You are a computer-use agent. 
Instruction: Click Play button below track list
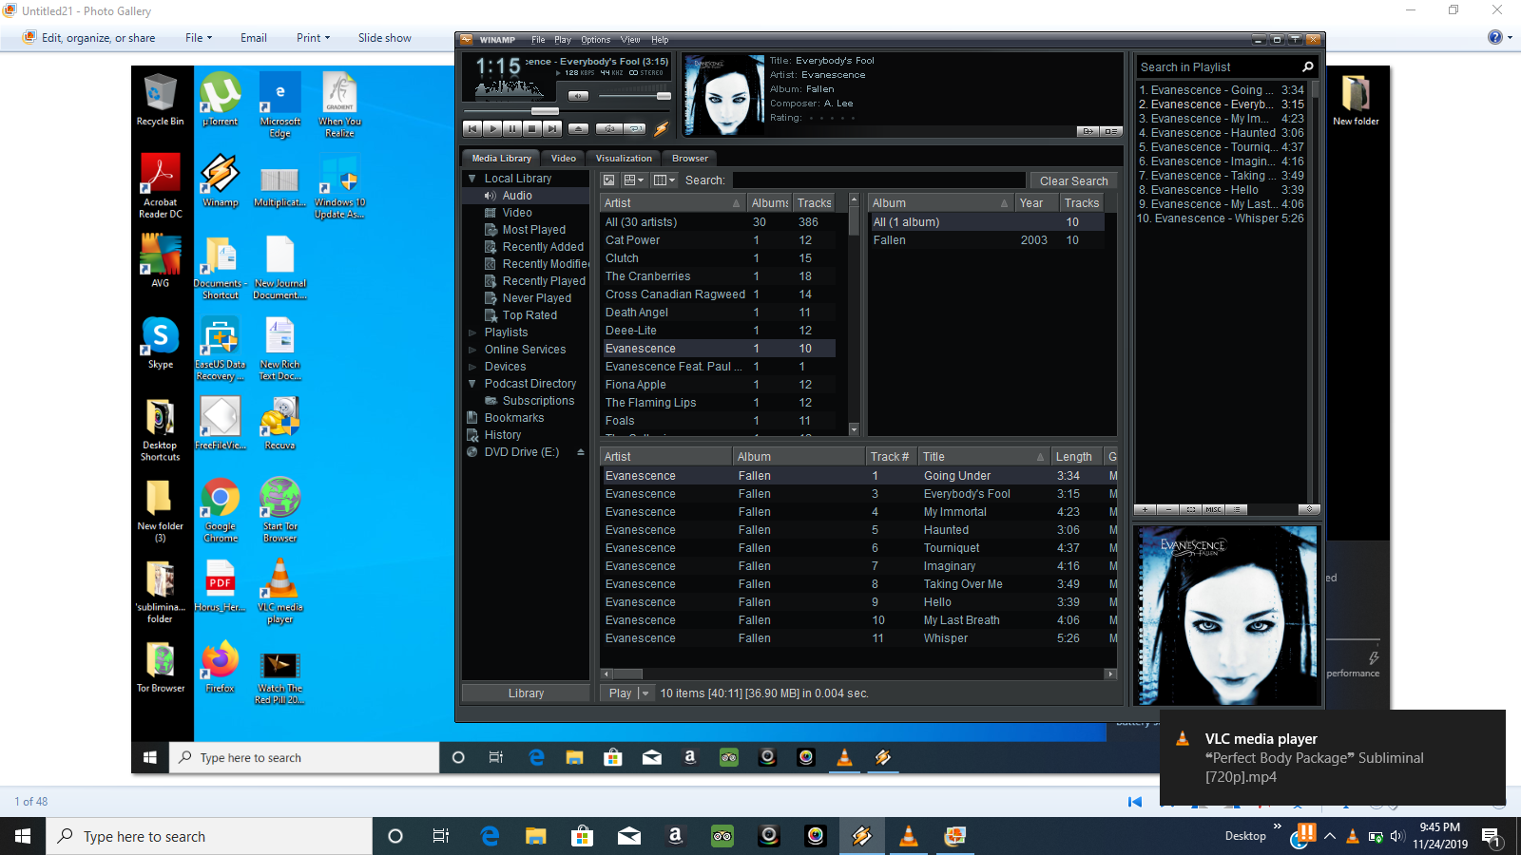pos(620,693)
